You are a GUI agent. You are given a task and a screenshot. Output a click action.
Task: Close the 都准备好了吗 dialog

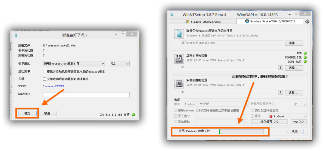[x=132, y=34]
